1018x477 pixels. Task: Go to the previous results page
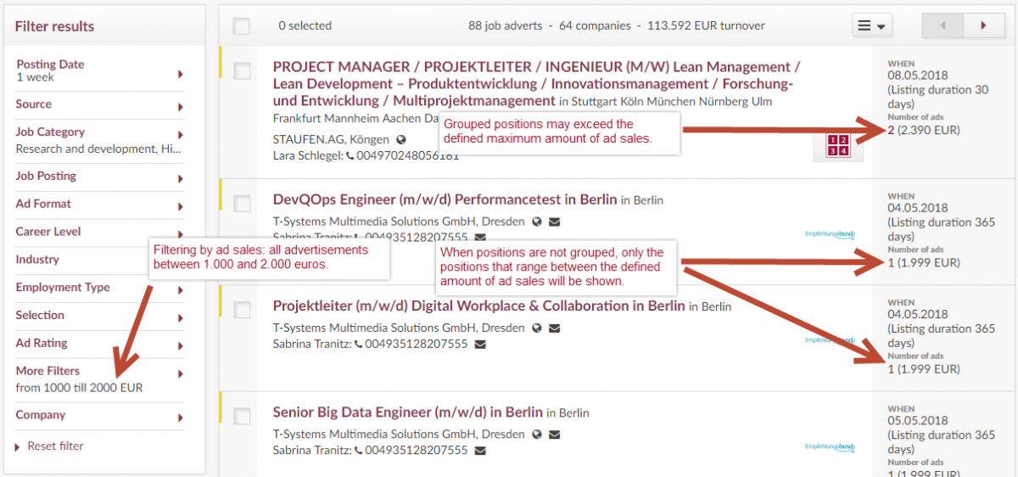[943, 25]
